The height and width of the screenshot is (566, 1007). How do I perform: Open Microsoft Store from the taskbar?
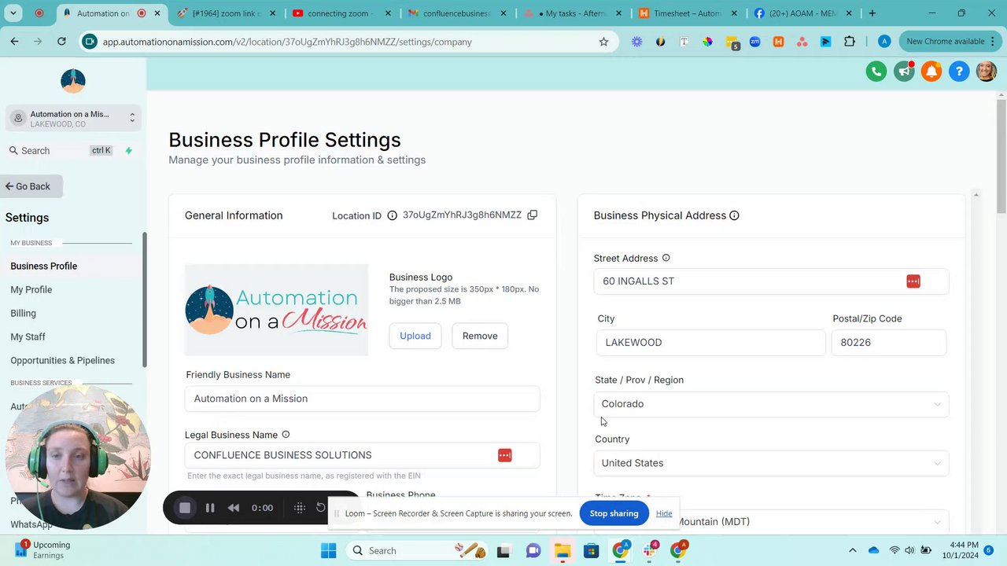(x=591, y=550)
